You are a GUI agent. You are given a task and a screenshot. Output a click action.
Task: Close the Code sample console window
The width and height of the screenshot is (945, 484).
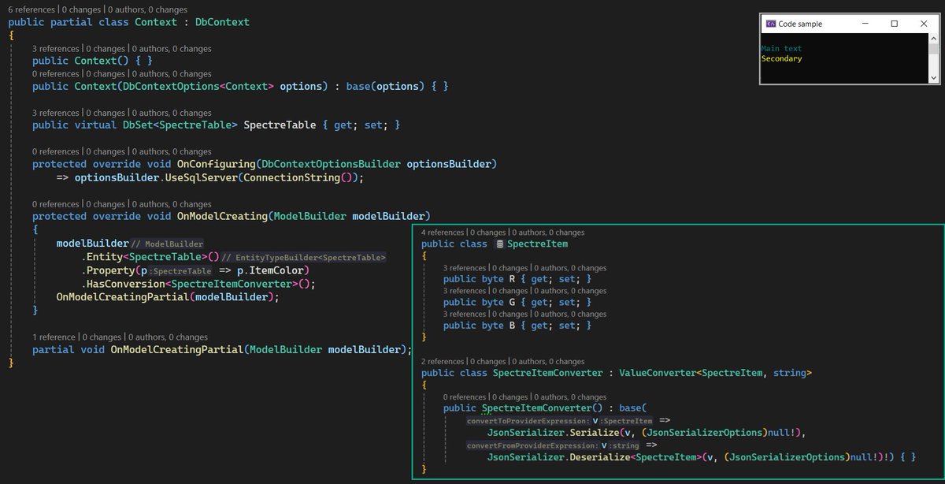[924, 24]
